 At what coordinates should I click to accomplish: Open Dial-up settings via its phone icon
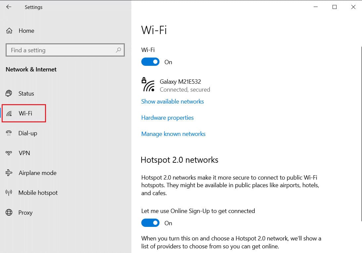(x=9, y=133)
